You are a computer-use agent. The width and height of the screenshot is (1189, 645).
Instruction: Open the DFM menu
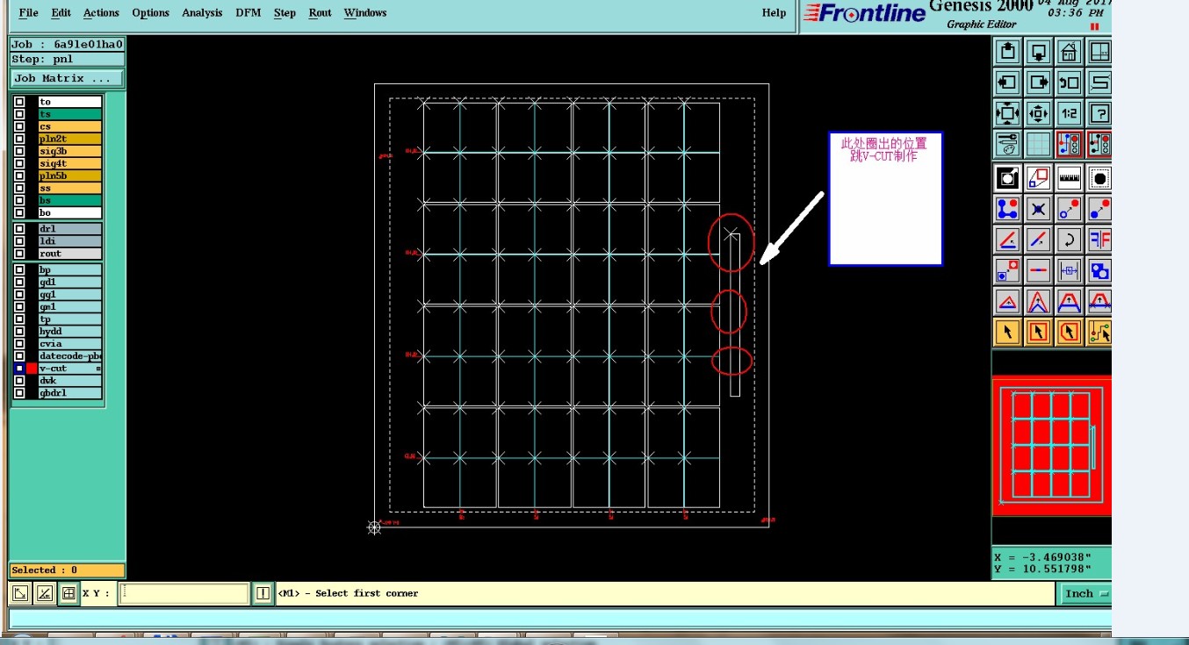pos(249,13)
